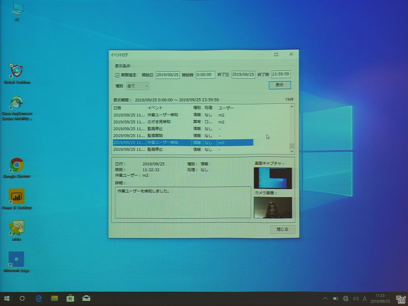The width and height of the screenshot is (408, 306).
Task: Click the wivia desktop icon
Action: click(x=16, y=228)
